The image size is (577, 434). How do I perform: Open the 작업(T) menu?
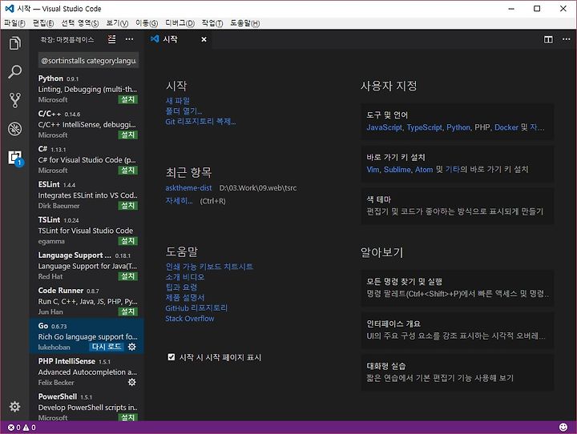212,23
